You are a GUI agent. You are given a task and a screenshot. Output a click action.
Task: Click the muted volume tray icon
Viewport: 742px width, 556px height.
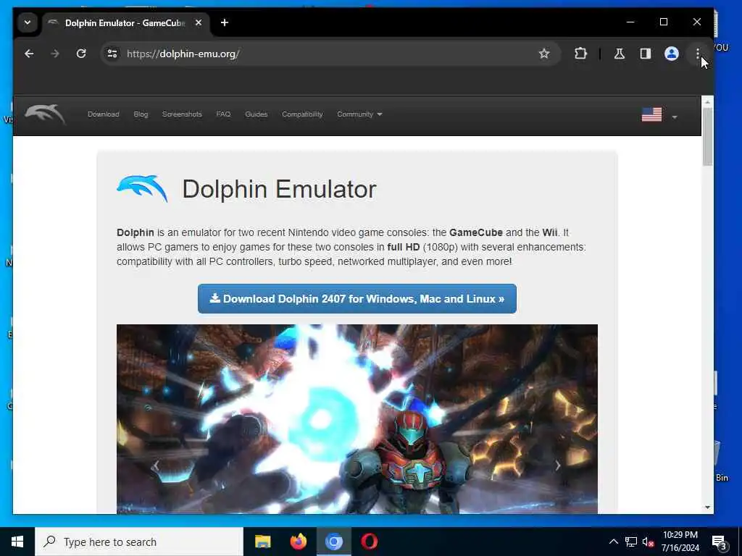tap(648, 542)
